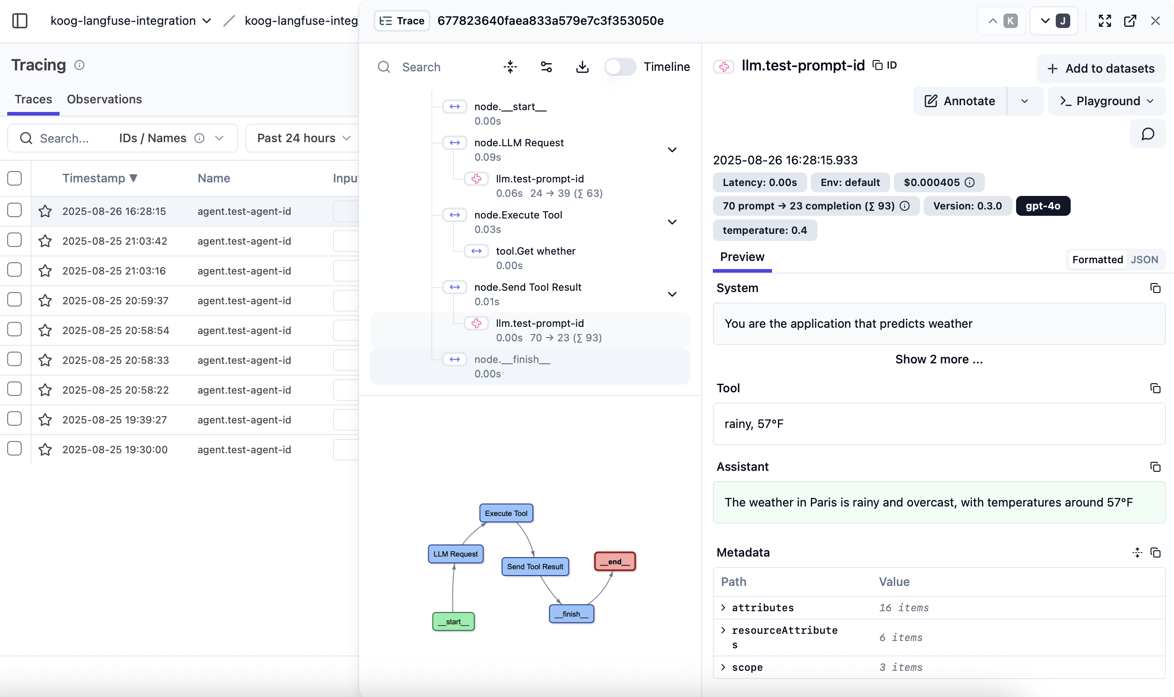Copy the observation ID
The image size is (1174, 697).
(885, 65)
